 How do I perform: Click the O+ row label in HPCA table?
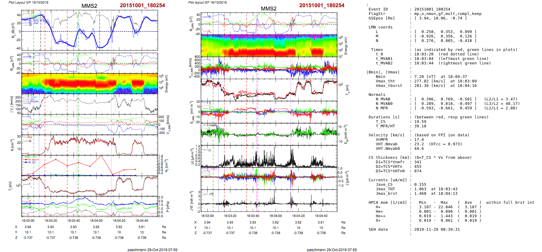(378, 221)
